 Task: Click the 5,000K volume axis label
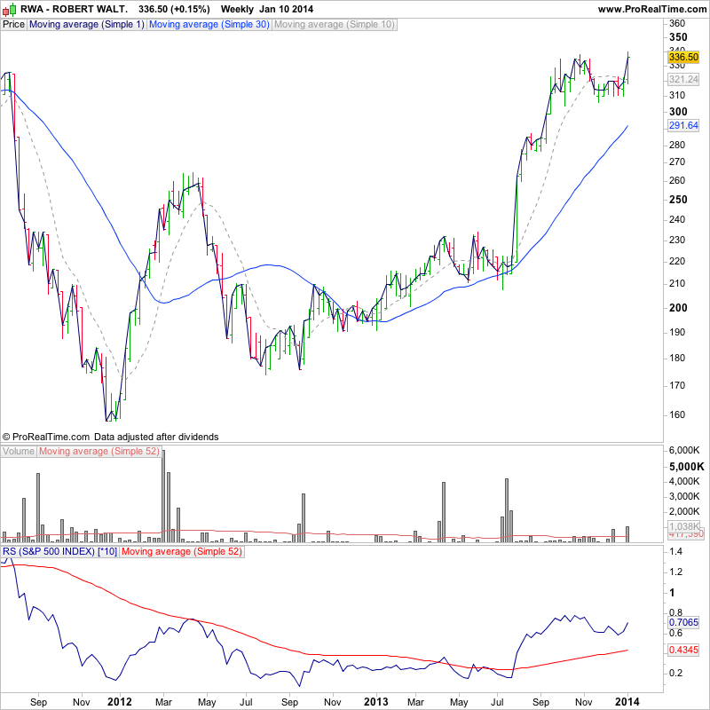686,467
